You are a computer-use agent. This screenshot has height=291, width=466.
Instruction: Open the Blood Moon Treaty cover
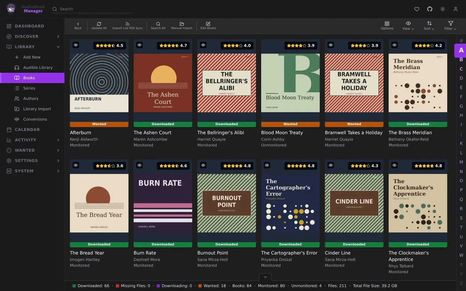pyautogui.click(x=290, y=83)
